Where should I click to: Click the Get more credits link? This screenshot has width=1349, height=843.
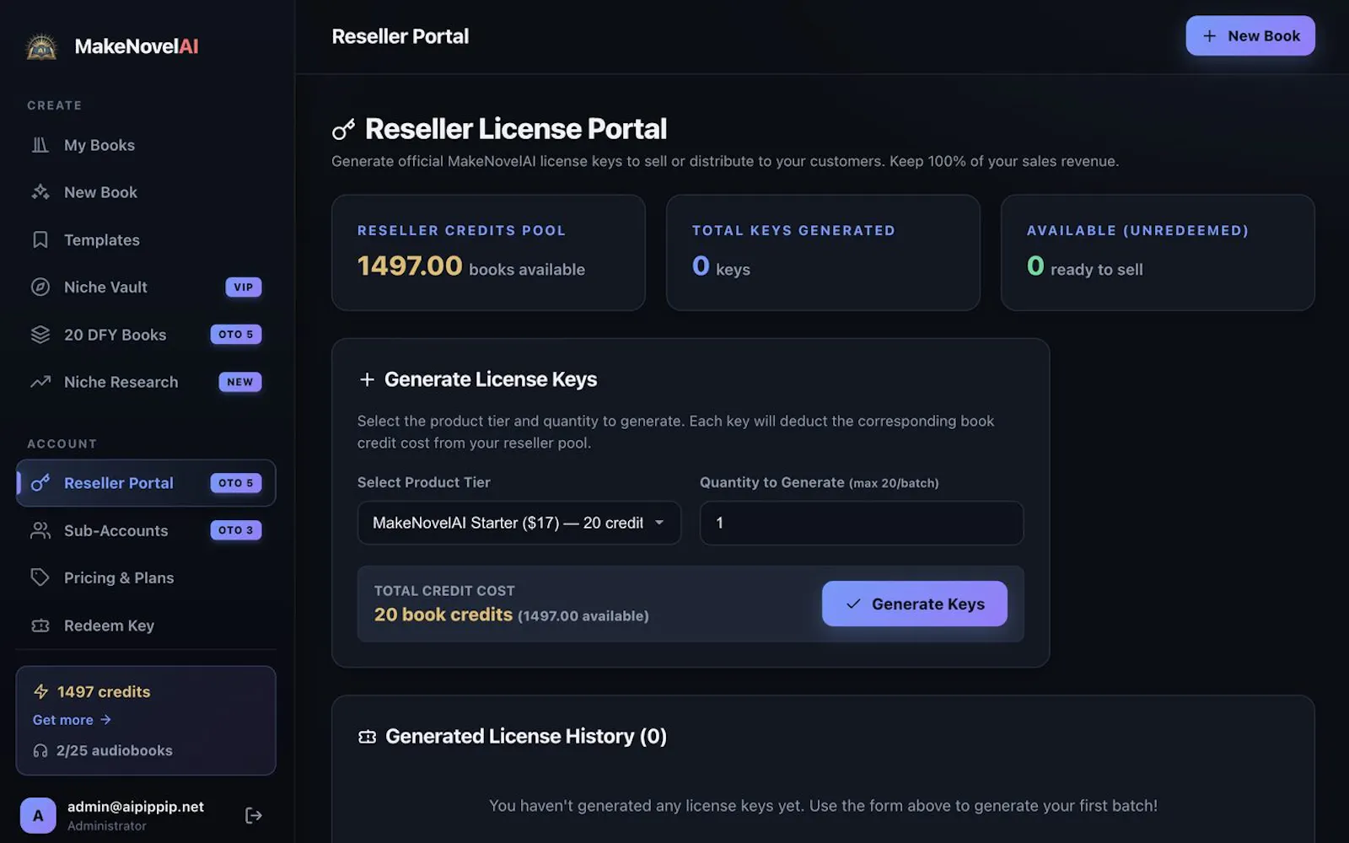(72, 720)
